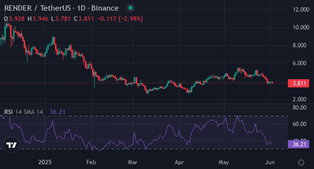
Task: Click the 10.000 price scale label
Action: click(x=301, y=27)
